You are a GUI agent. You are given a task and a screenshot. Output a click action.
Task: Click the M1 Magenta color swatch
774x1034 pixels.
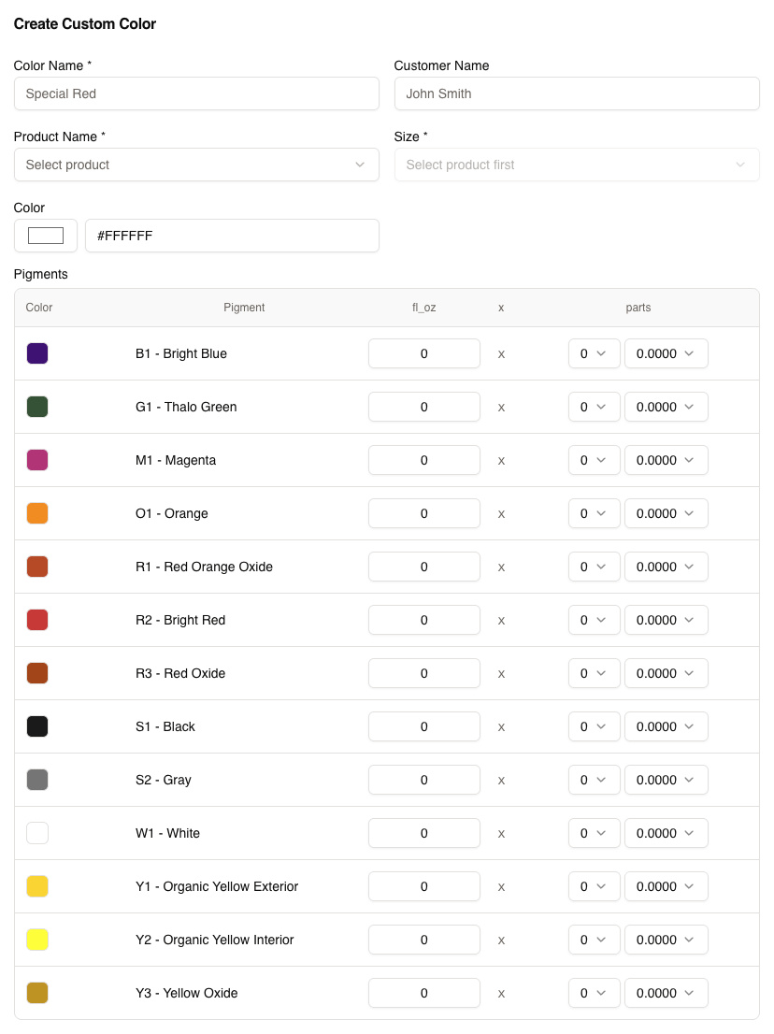pyautogui.click(x=37, y=460)
